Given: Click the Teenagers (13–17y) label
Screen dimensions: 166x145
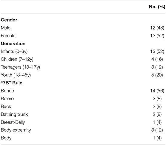Looking at the screenshot, I should tap(20, 67).
